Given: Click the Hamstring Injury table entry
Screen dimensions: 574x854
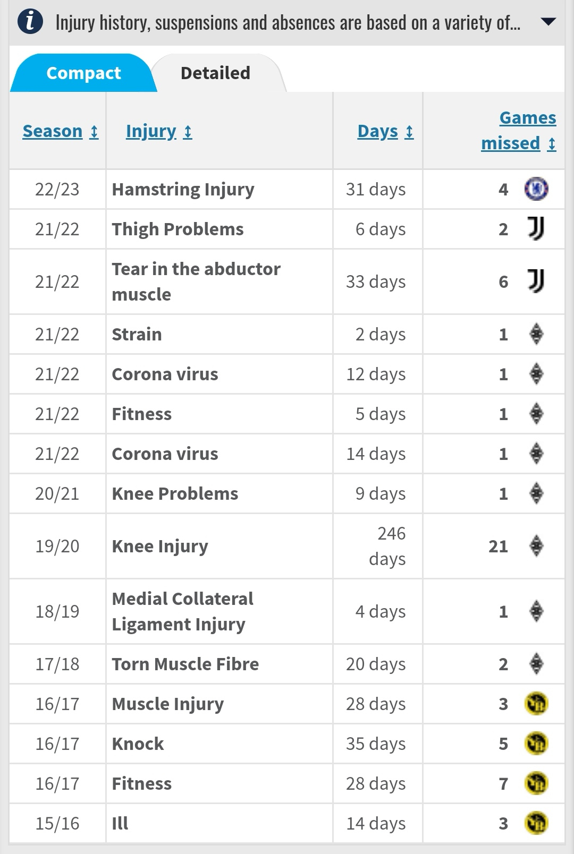Looking at the screenshot, I should tap(183, 189).
